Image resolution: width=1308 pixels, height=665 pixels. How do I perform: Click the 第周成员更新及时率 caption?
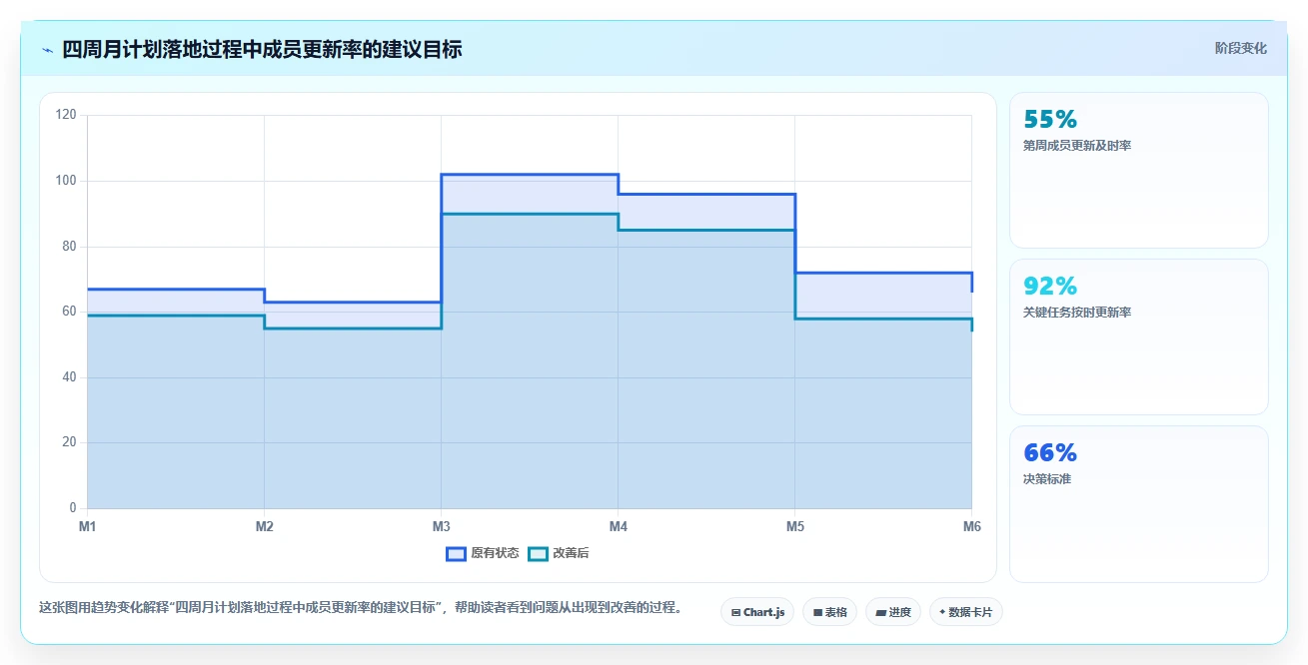1077,146
